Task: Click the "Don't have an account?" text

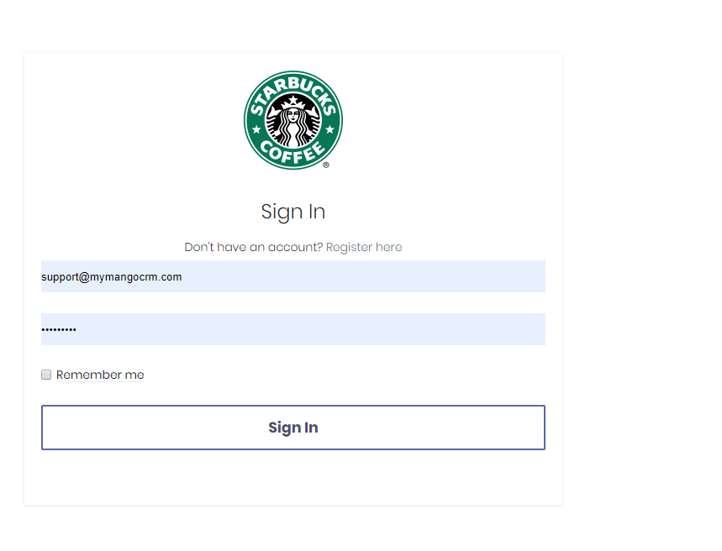Action: [x=254, y=247]
